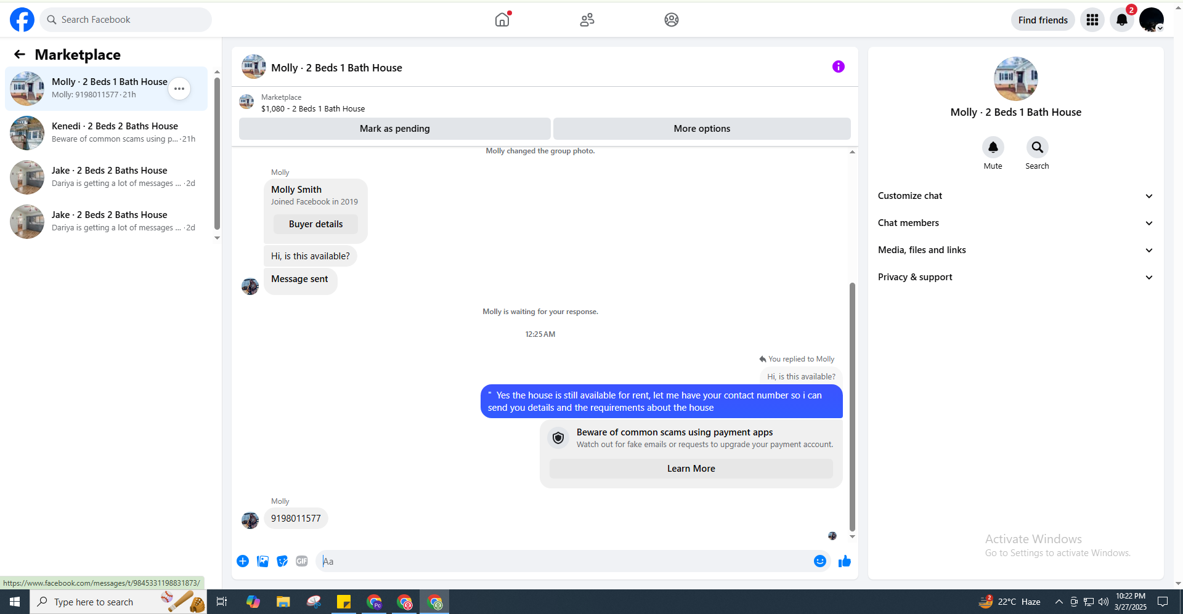Image resolution: width=1183 pixels, height=614 pixels.
Task: View Buyer details for Molly Smith
Action: pyautogui.click(x=315, y=224)
